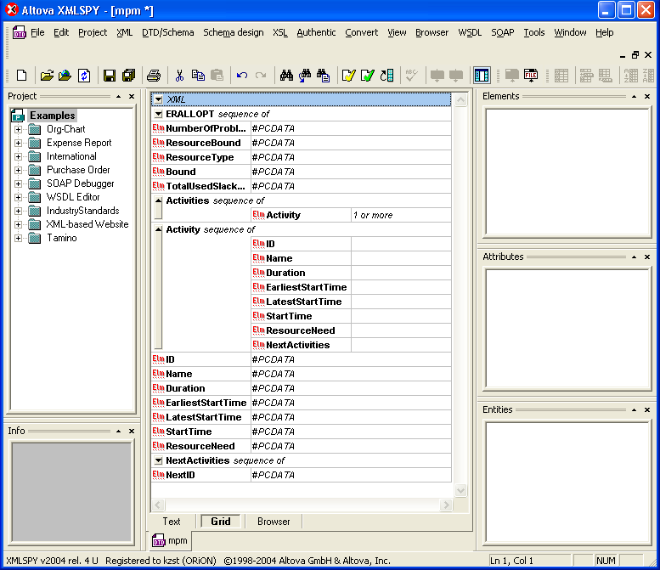This screenshot has width=660, height=570.
Task: Click the Find Next binoculars icon
Action: pyautogui.click(x=305, y=76)
